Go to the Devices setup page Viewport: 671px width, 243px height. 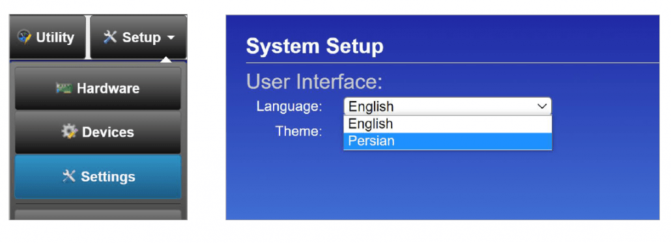point(98,132)
